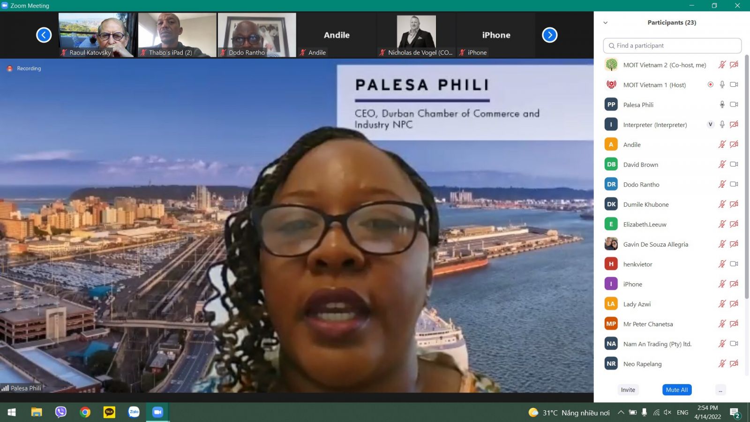The width and height of the screenshot is (750, 422).
Task: Open the more options ellipsis button
Action: coord(720,390)
